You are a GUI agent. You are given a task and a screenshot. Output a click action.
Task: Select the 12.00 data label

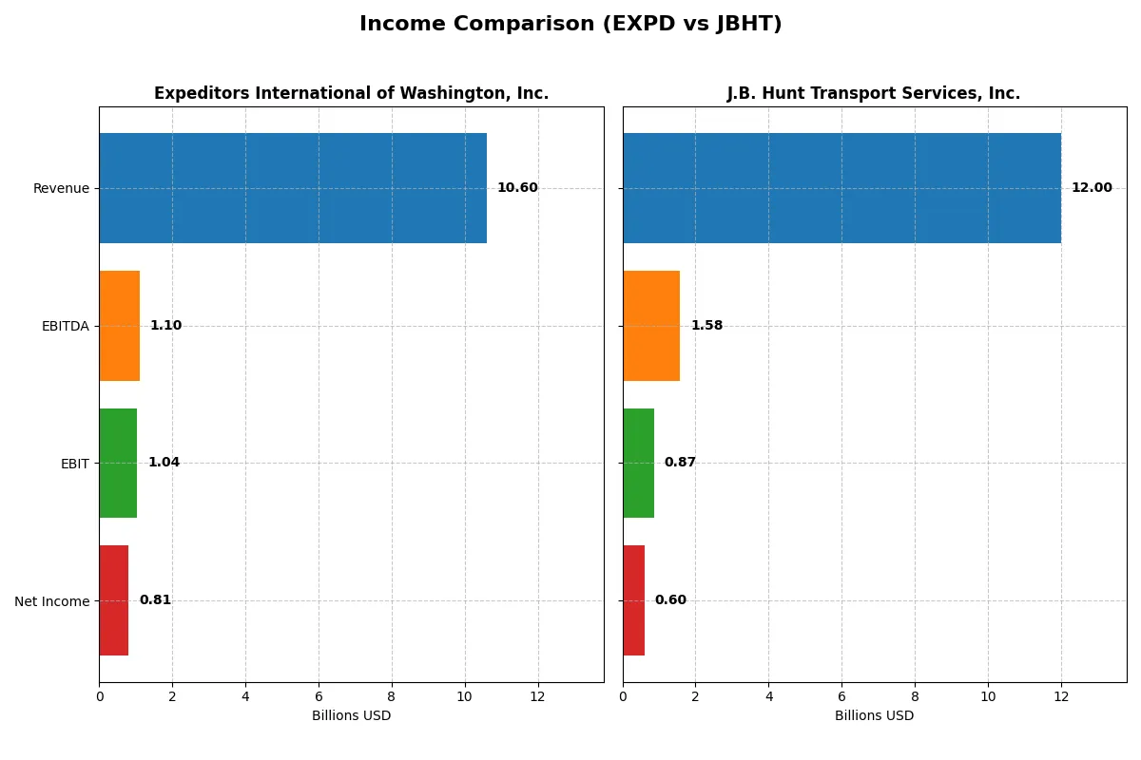(1091, 187)
